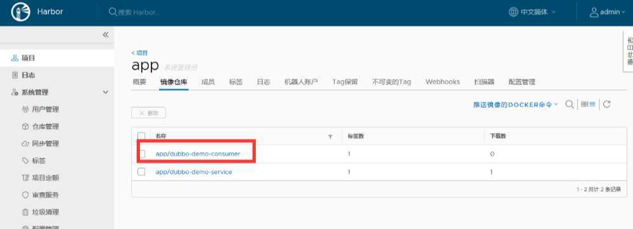Sort by the 标签数 column header

point(356,136)
